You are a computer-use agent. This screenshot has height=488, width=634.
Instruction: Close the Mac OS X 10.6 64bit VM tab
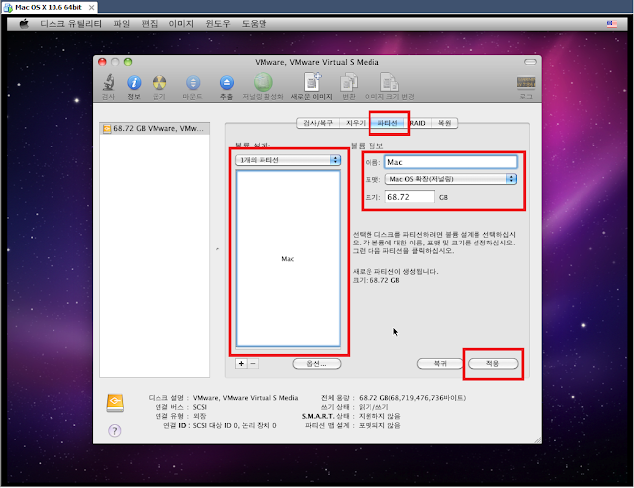click(x=92, y=7)
